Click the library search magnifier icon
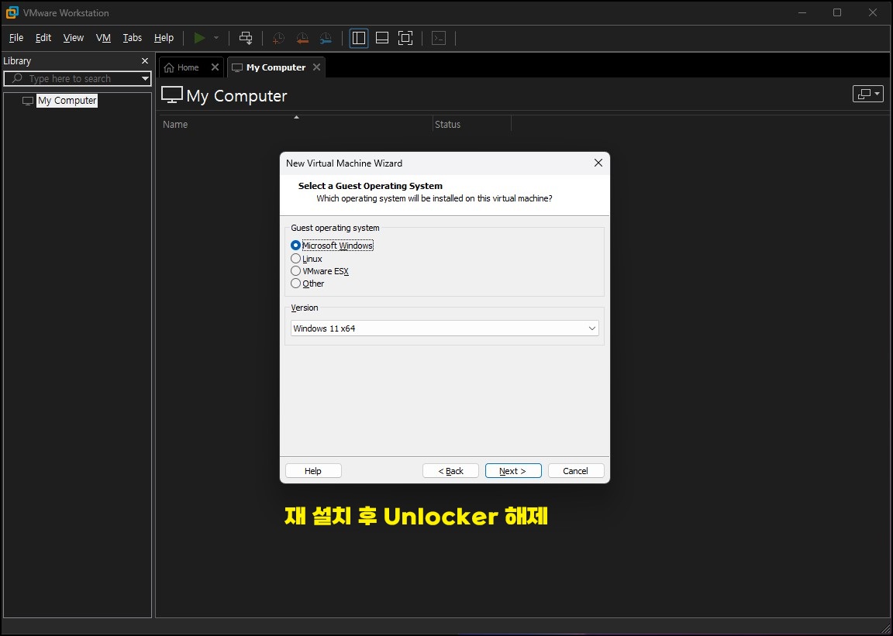The width and height of the screenshot is (893, 636). click(x=17, y=78)
